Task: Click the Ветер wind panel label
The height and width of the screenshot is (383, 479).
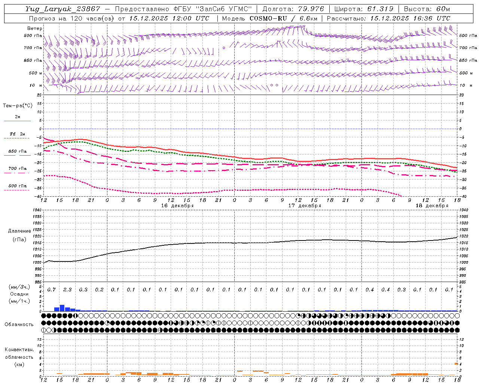Action: click(35, 28)
